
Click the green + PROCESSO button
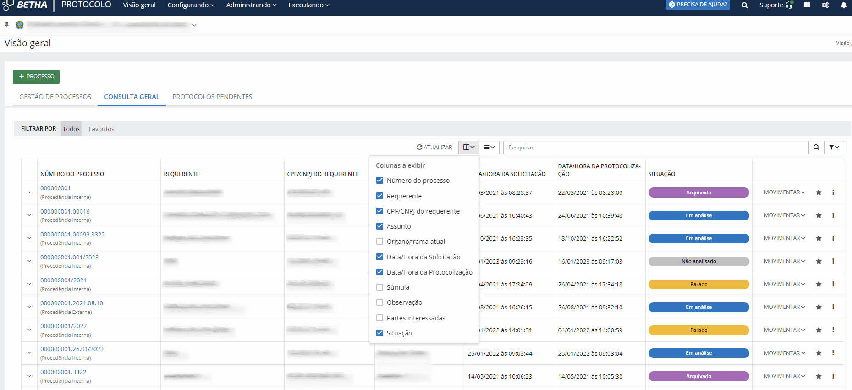[x=36, y=77]
